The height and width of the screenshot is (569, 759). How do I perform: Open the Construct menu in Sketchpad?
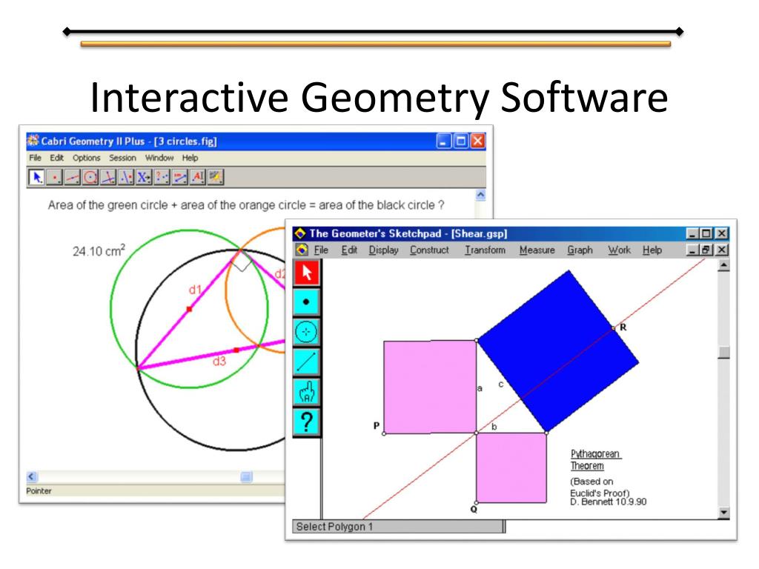[429, 250]
